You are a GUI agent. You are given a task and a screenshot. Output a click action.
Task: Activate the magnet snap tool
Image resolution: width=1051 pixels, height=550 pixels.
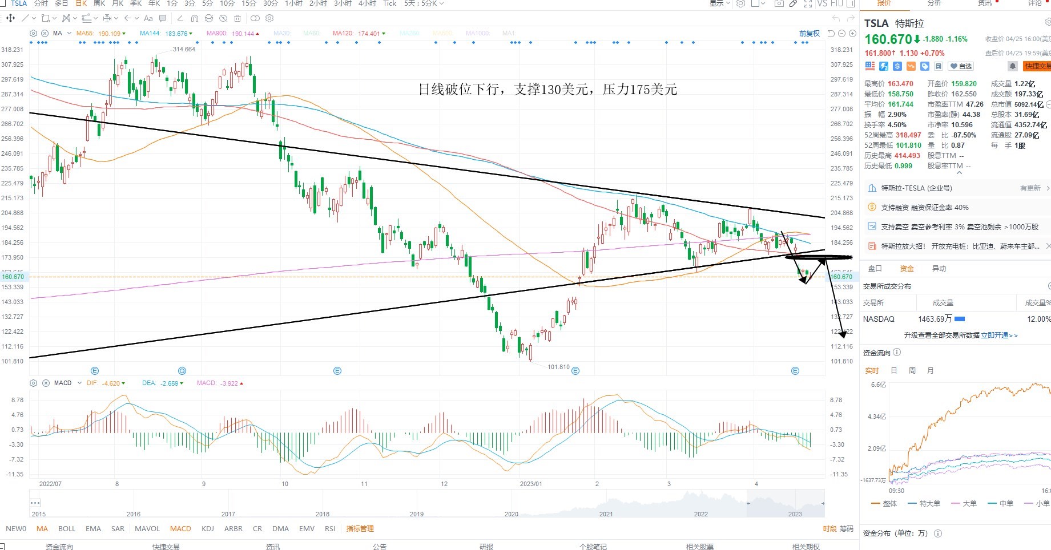[195, 18]
